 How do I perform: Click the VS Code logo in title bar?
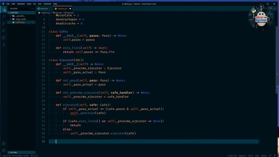click(3, 4)
